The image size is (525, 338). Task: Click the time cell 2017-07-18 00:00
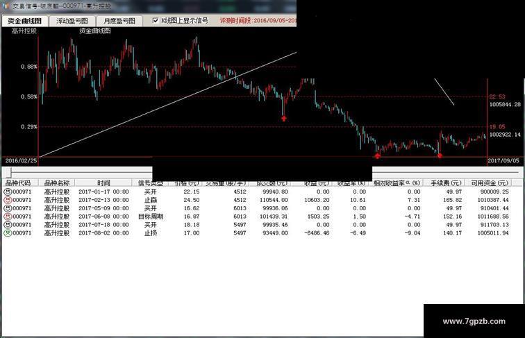tap(103, 225)
